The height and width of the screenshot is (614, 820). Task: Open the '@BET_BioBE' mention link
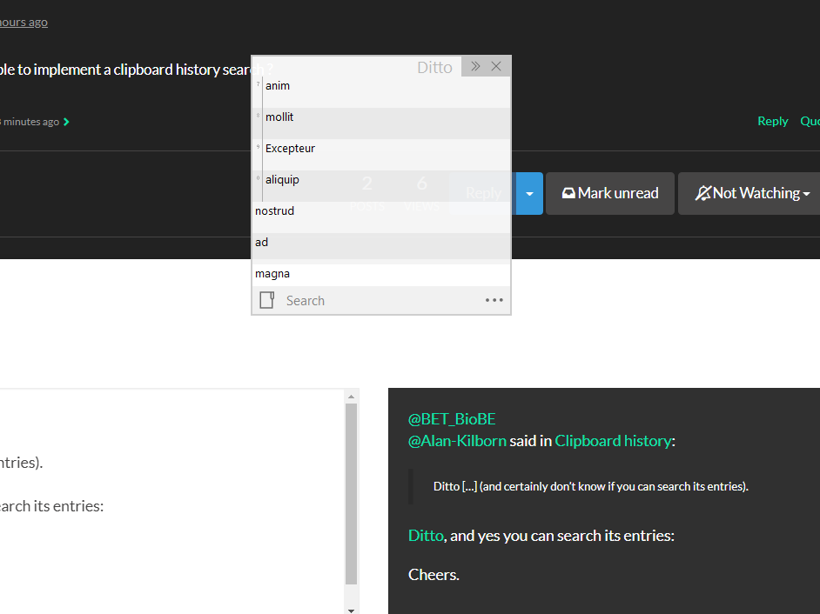click(x=452, y=419)
